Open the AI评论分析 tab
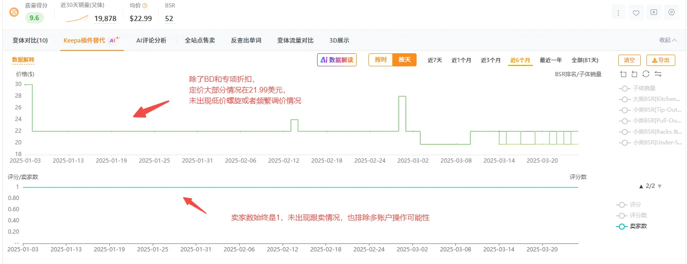This screenshot has width=687, height=264. click(151, 41)
